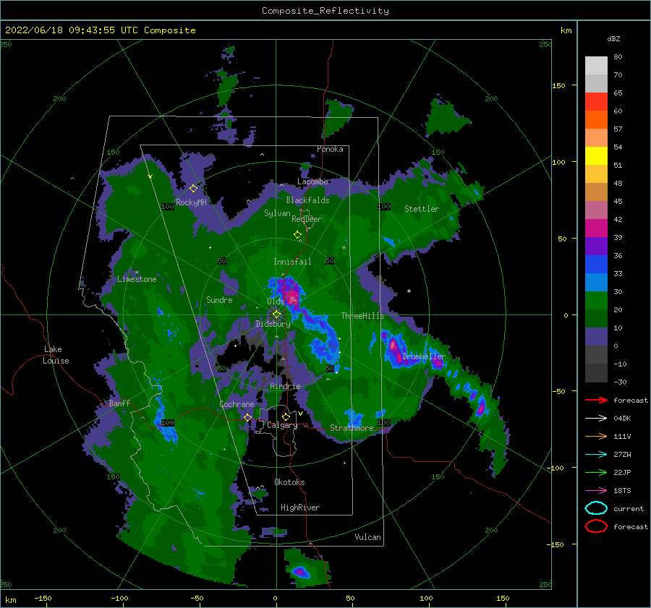Click the Banff label
Screen dimensions: 651x608
pos(119,403)
